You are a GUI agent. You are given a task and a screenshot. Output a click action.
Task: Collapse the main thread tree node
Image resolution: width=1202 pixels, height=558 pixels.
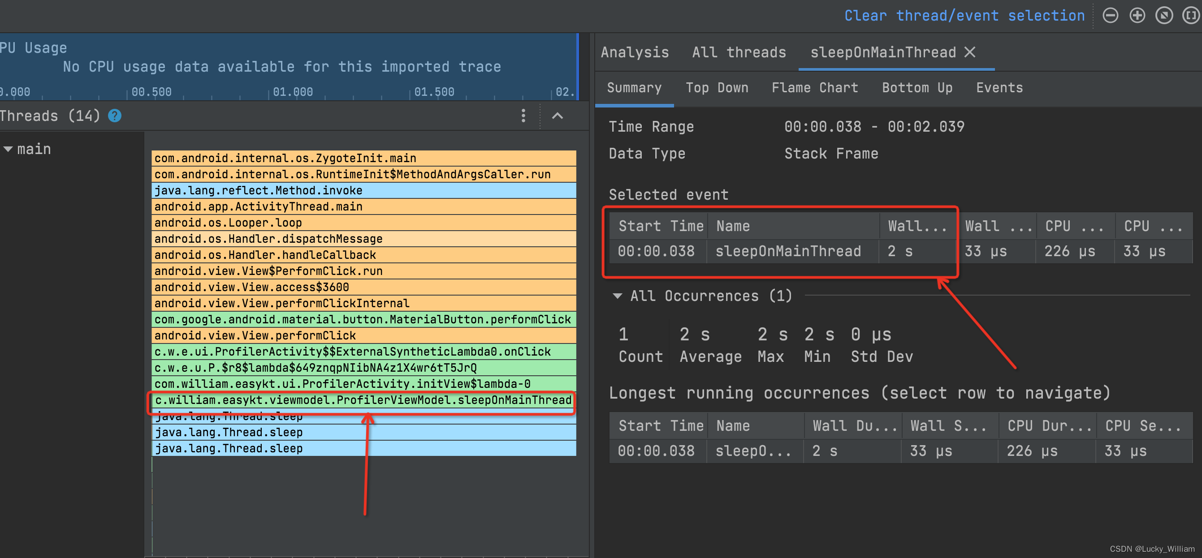[8, 149]
